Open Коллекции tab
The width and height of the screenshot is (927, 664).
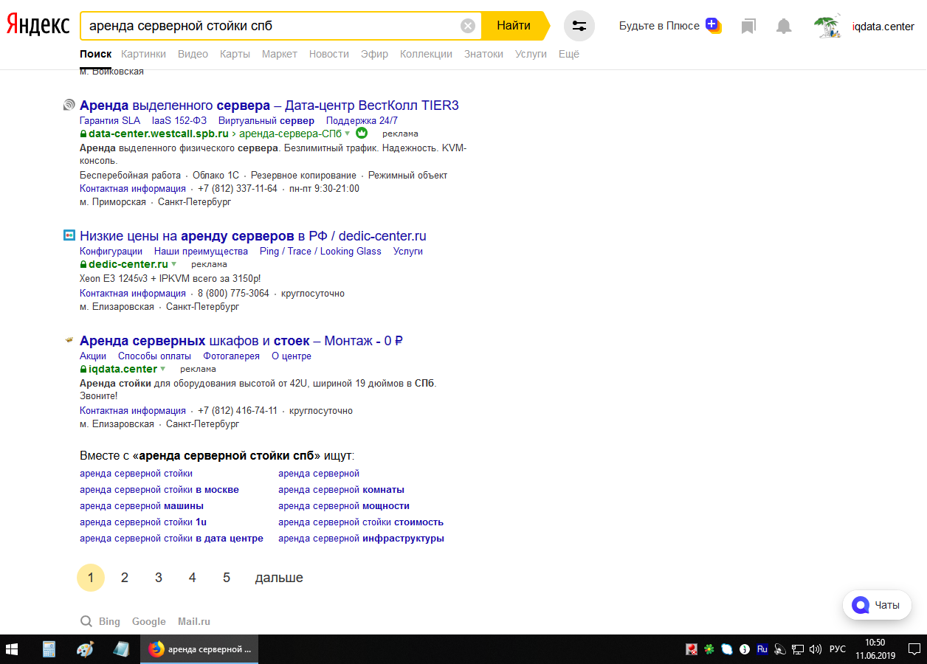(x=426, y=54)
